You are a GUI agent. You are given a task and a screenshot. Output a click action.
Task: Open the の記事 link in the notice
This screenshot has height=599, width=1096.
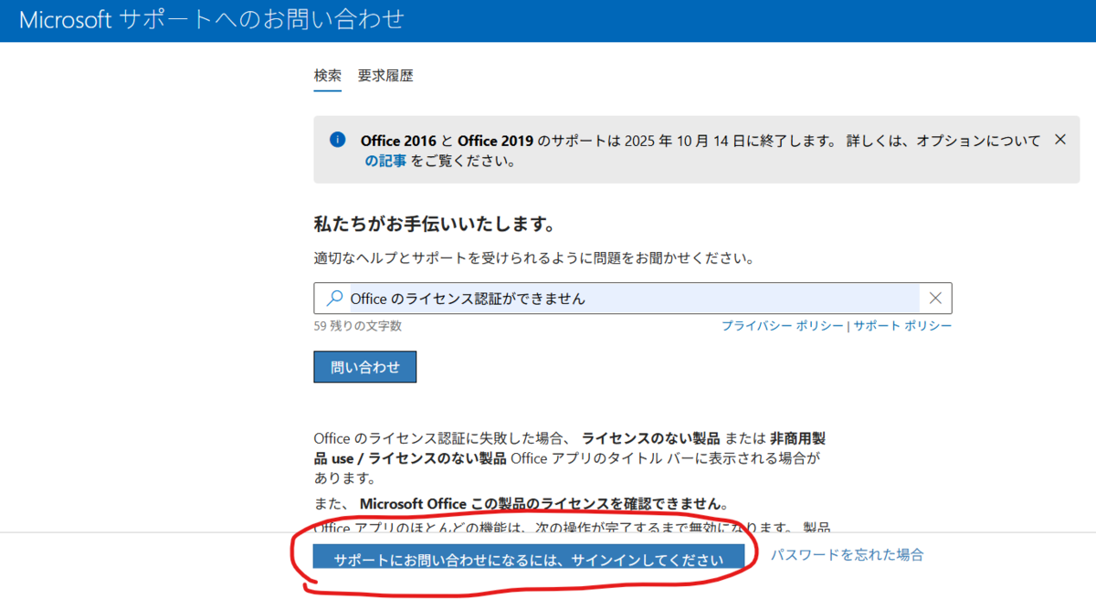[x=385, y=162]
